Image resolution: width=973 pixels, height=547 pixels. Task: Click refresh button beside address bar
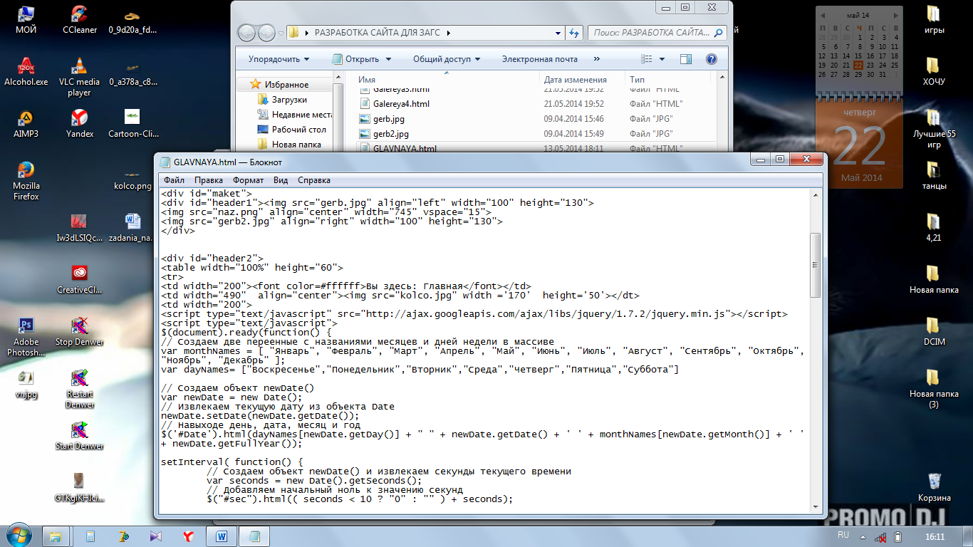click(574, 33)
